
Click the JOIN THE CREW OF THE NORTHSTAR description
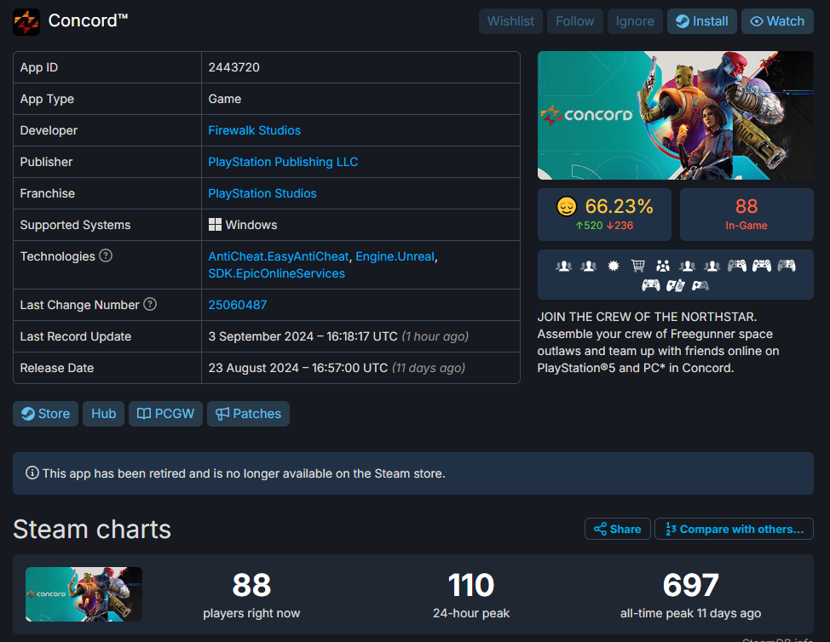(x=659, y=342)
